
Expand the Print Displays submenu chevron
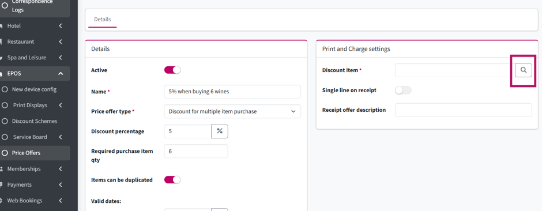pos(61,105)
